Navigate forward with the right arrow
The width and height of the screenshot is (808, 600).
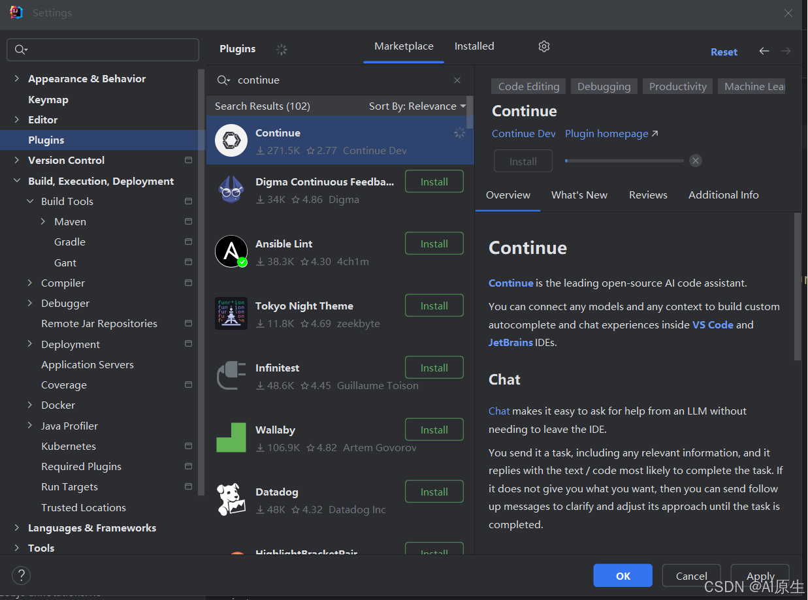(786, 51)
